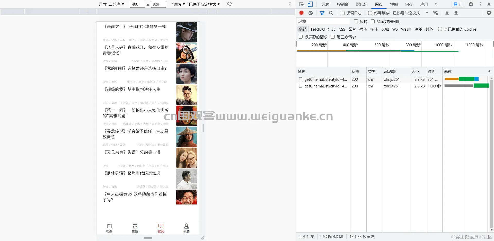Clear all network requests

311,13
